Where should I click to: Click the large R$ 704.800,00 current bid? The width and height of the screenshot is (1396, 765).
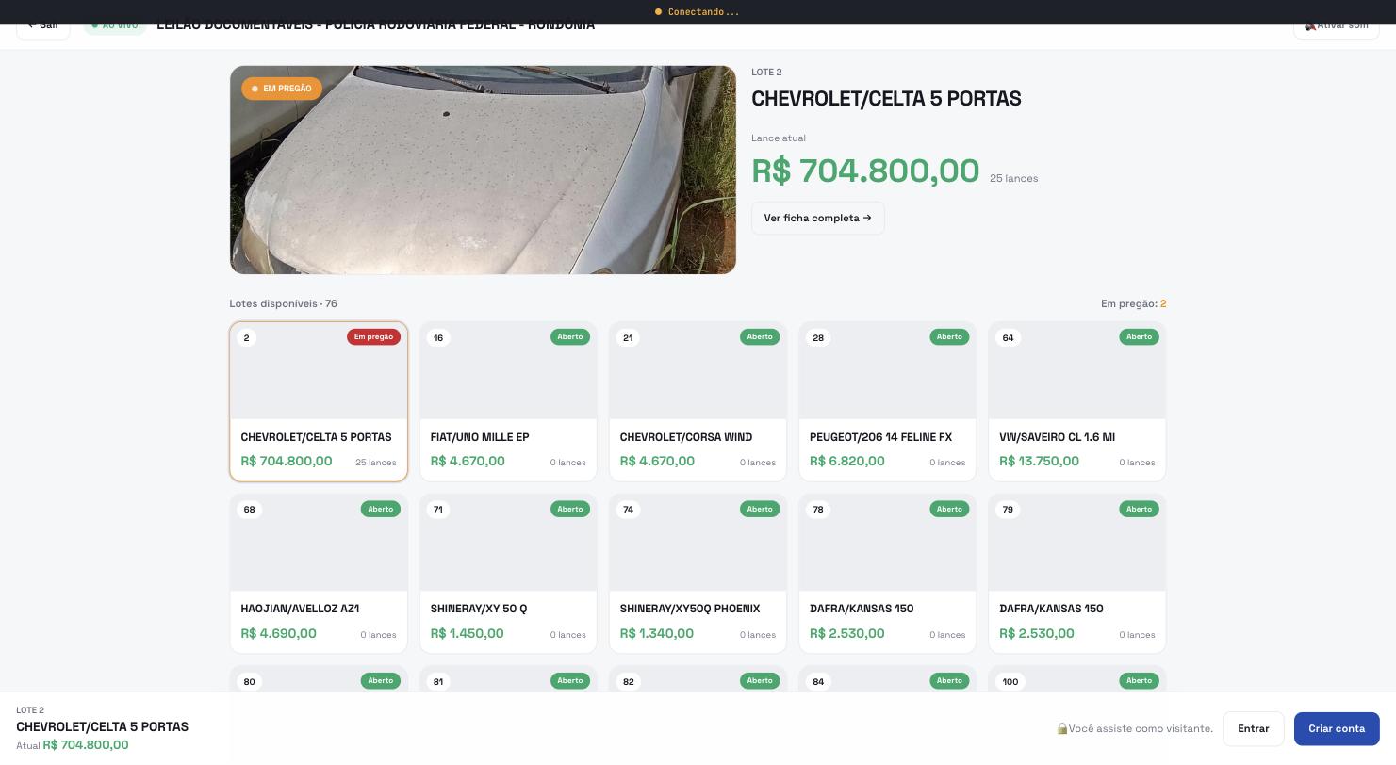click(x=865, y=171)
